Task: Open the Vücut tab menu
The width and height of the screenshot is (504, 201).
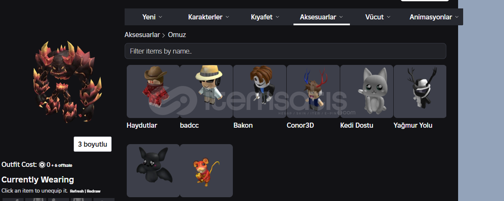Action: click(x=378, y=17)
